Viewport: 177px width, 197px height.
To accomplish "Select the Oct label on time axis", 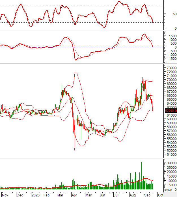I will tap(161, 195).
